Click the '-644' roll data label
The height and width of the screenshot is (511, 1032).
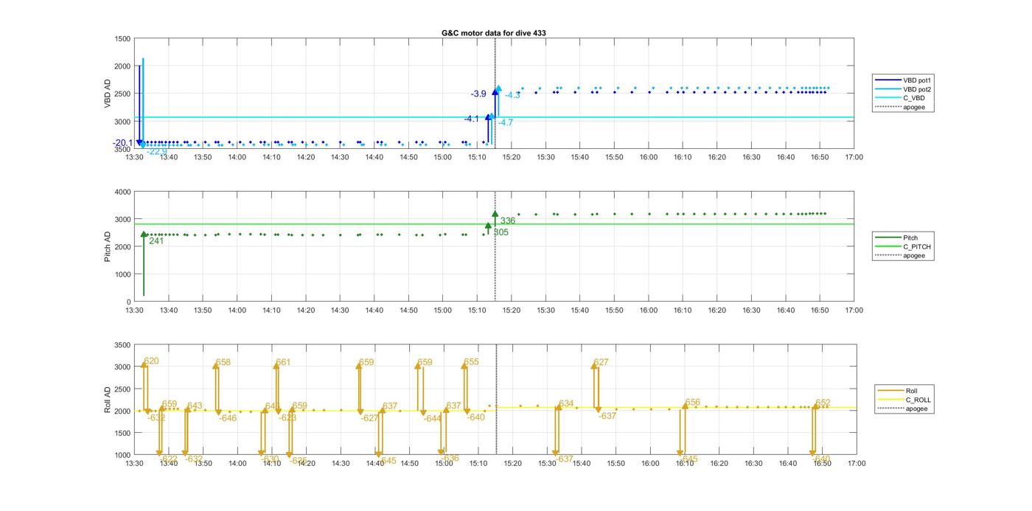click(x=433, y=418)
